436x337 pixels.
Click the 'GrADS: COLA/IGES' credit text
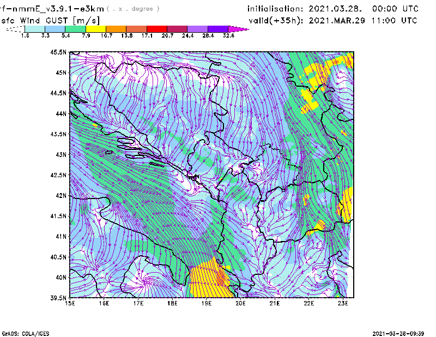pos(26,334)
